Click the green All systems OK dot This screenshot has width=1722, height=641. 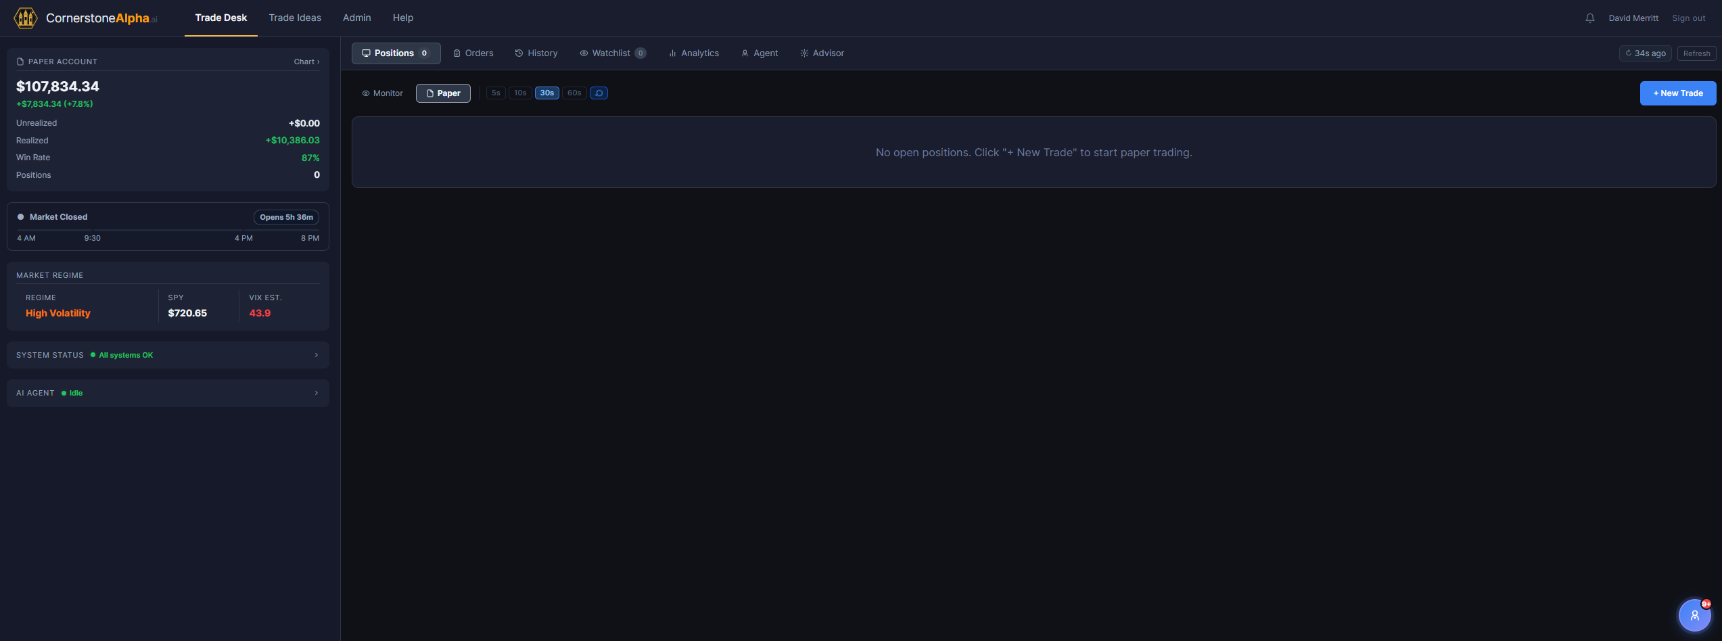(x=93, y=355)
